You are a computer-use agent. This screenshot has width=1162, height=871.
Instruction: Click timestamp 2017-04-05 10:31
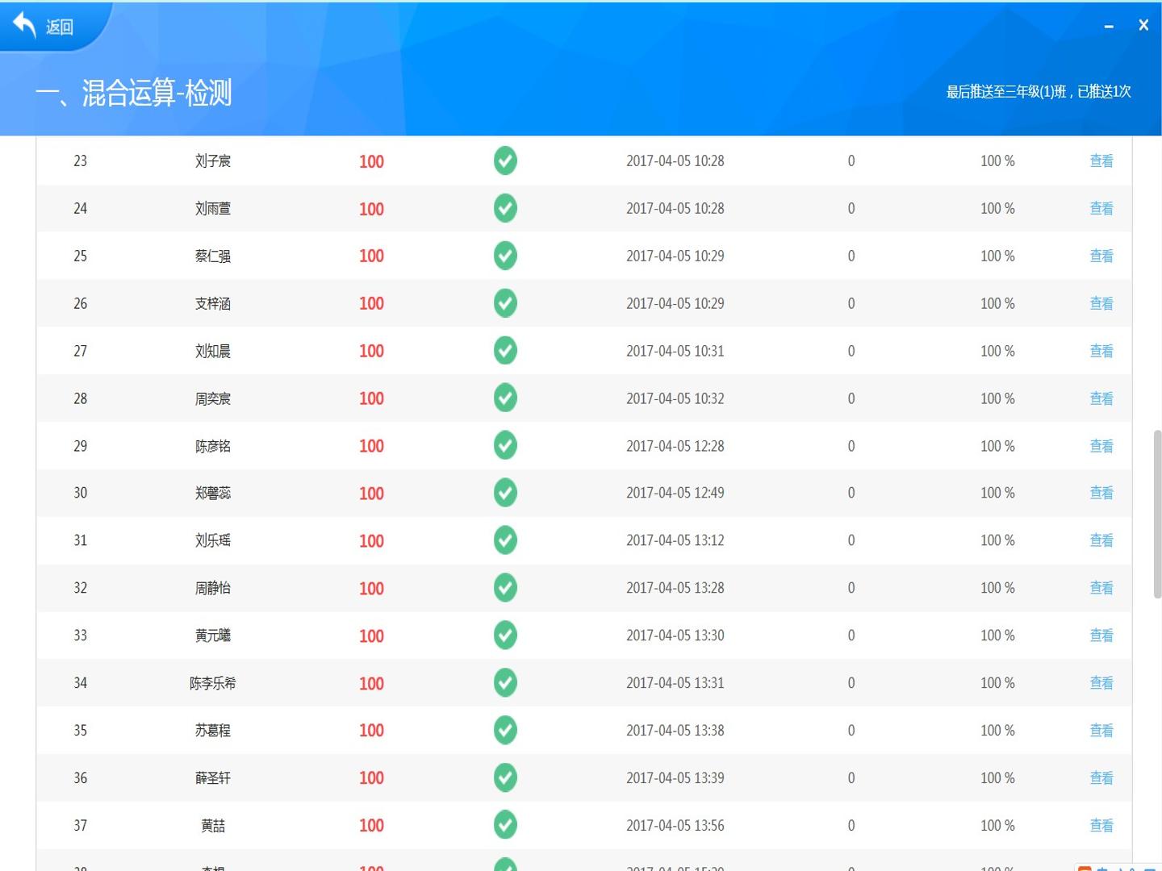(x=675, y=352)
